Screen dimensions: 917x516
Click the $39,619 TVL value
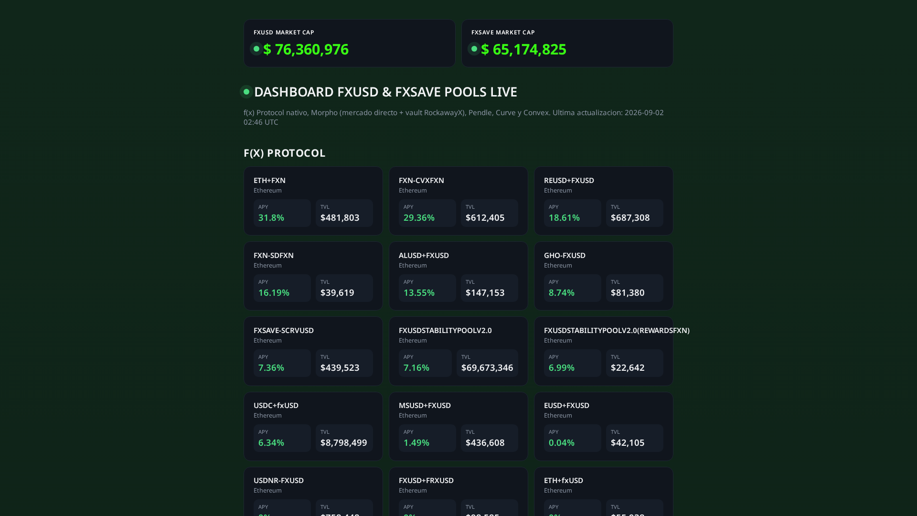tap(338, 292)
